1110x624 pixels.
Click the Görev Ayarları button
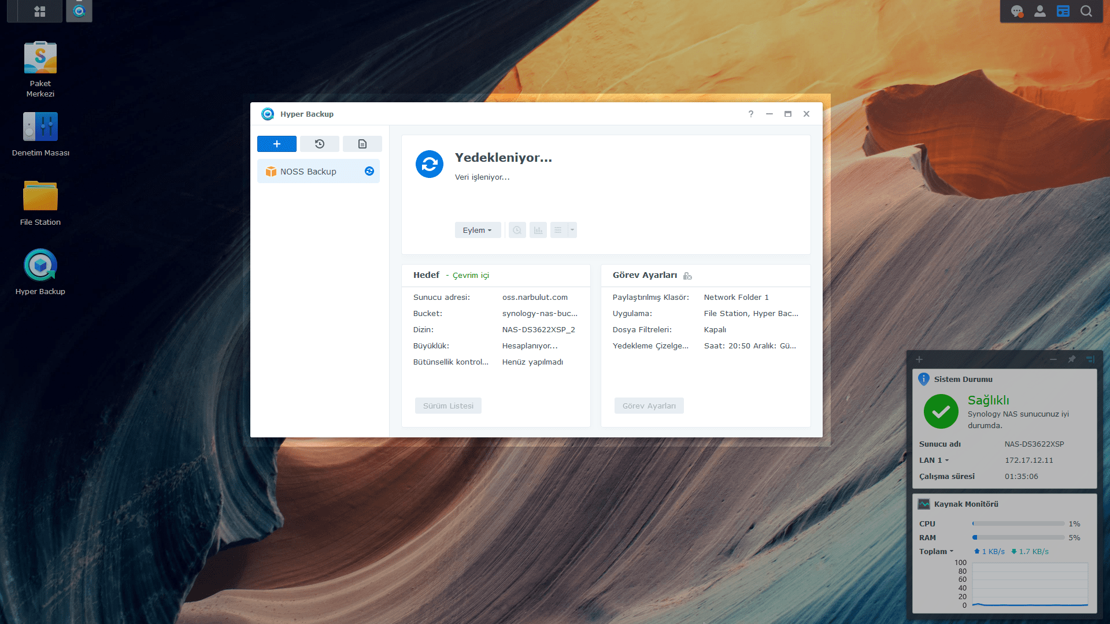pyautogui.click(x=649, y=406)
